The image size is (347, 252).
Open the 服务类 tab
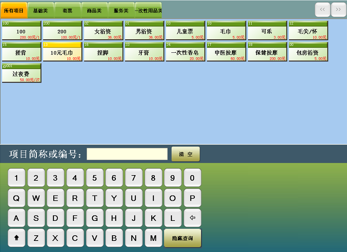(121, 11)
